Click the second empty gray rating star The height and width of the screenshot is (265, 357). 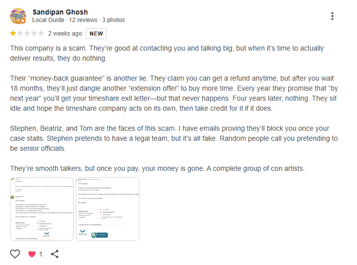click(27, 34)
